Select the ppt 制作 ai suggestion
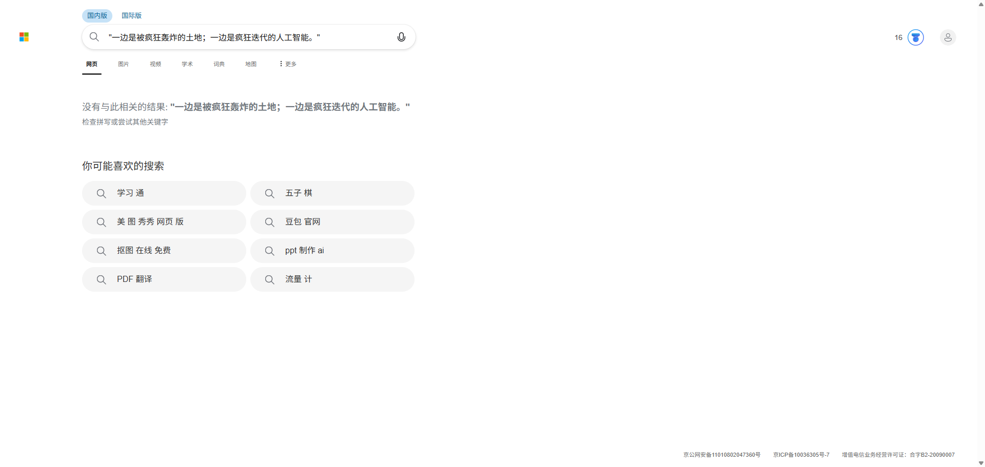This screenshot has width=985, height=467. (x=305, y=251)
